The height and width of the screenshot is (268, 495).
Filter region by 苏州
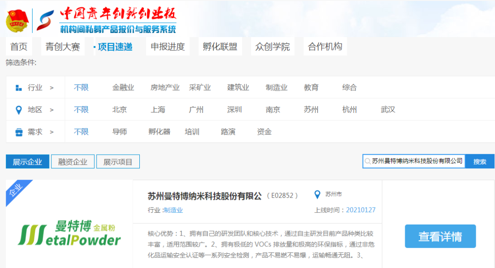(x=311, y=110)
